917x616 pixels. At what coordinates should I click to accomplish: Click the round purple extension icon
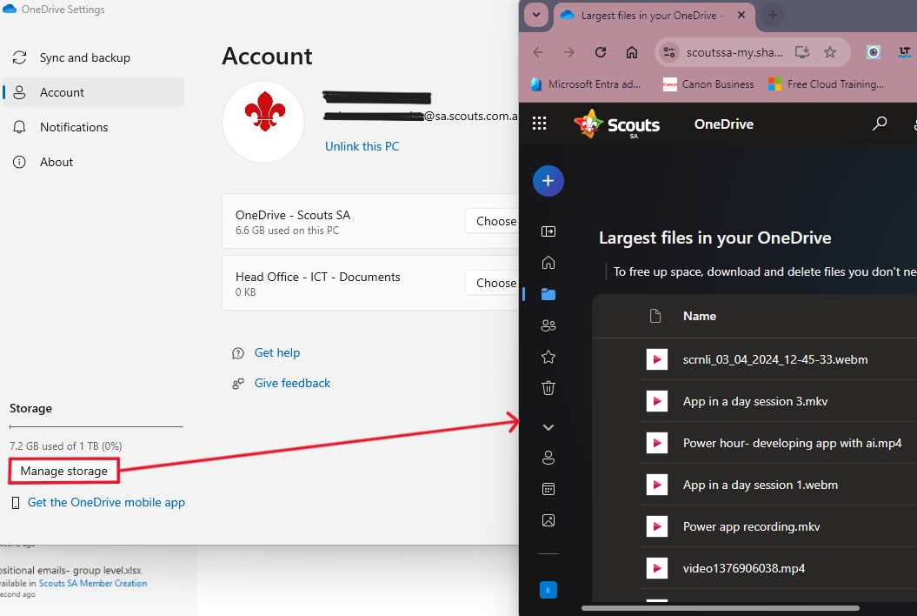(x=874, y=52)
